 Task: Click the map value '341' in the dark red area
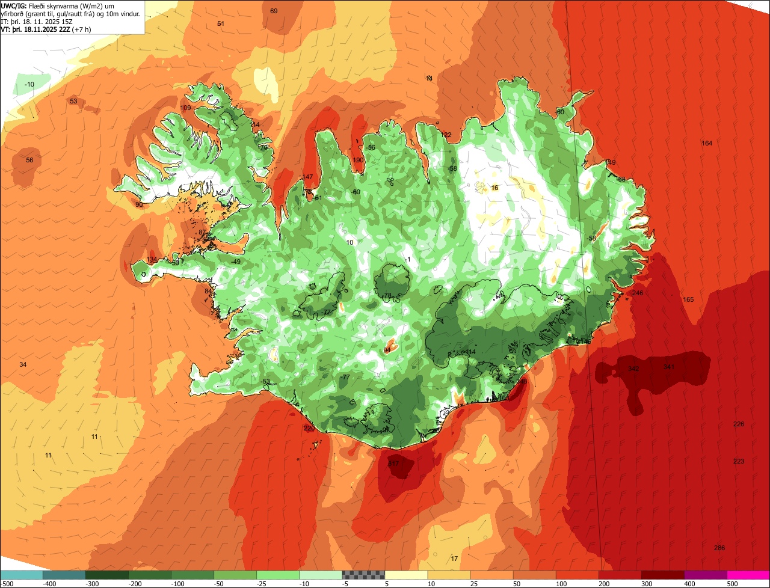click(x=669, y=367)
